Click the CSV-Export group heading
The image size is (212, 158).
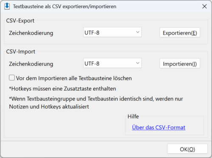(20, 21)
